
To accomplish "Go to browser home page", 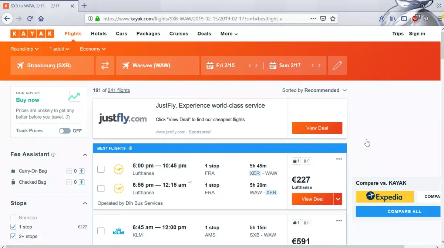I will pyautogui.click(x=41, y=18).
